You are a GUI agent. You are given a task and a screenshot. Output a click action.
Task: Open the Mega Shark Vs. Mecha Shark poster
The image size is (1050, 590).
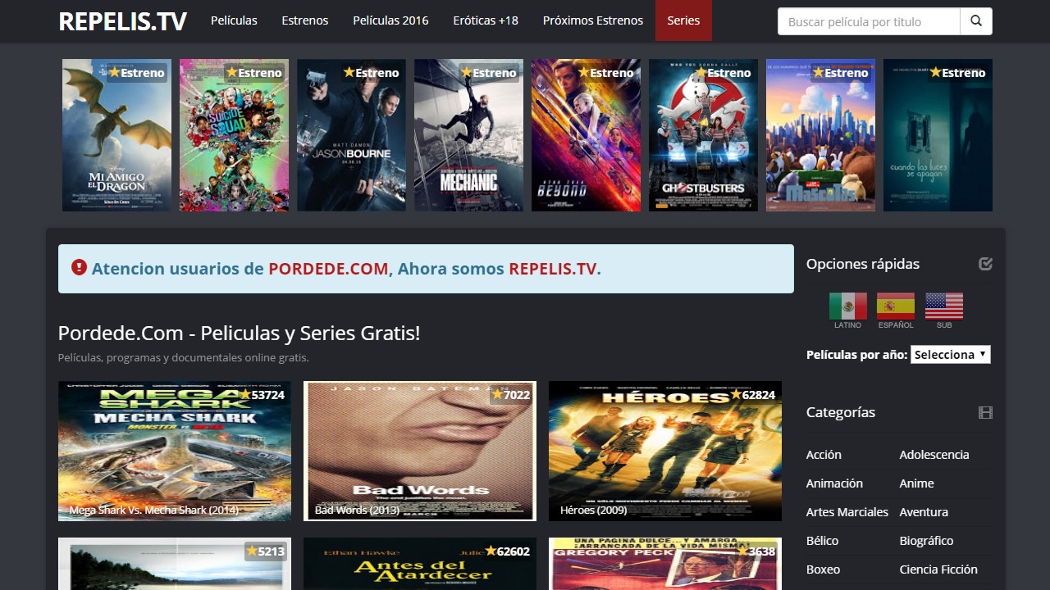pos(174,451)
